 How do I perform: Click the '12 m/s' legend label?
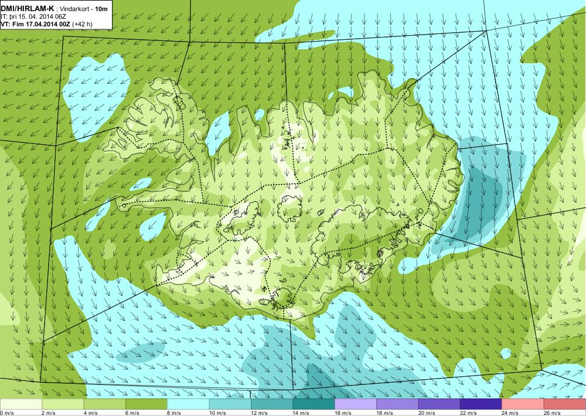pos(260,412)
